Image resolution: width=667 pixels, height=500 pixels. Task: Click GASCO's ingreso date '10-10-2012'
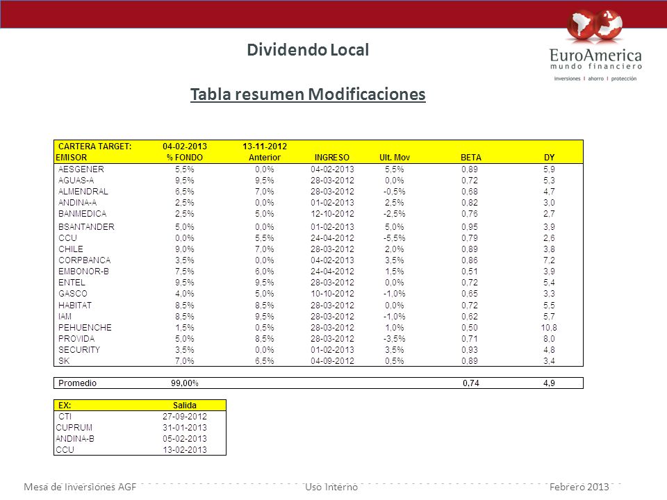click(332, 293)
